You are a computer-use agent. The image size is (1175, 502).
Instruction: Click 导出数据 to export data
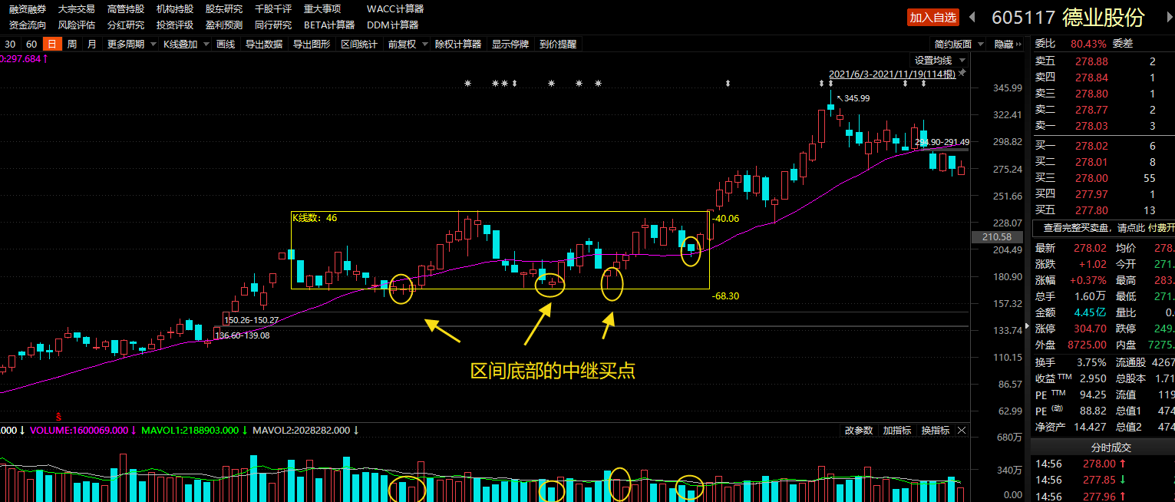(263, 45)
